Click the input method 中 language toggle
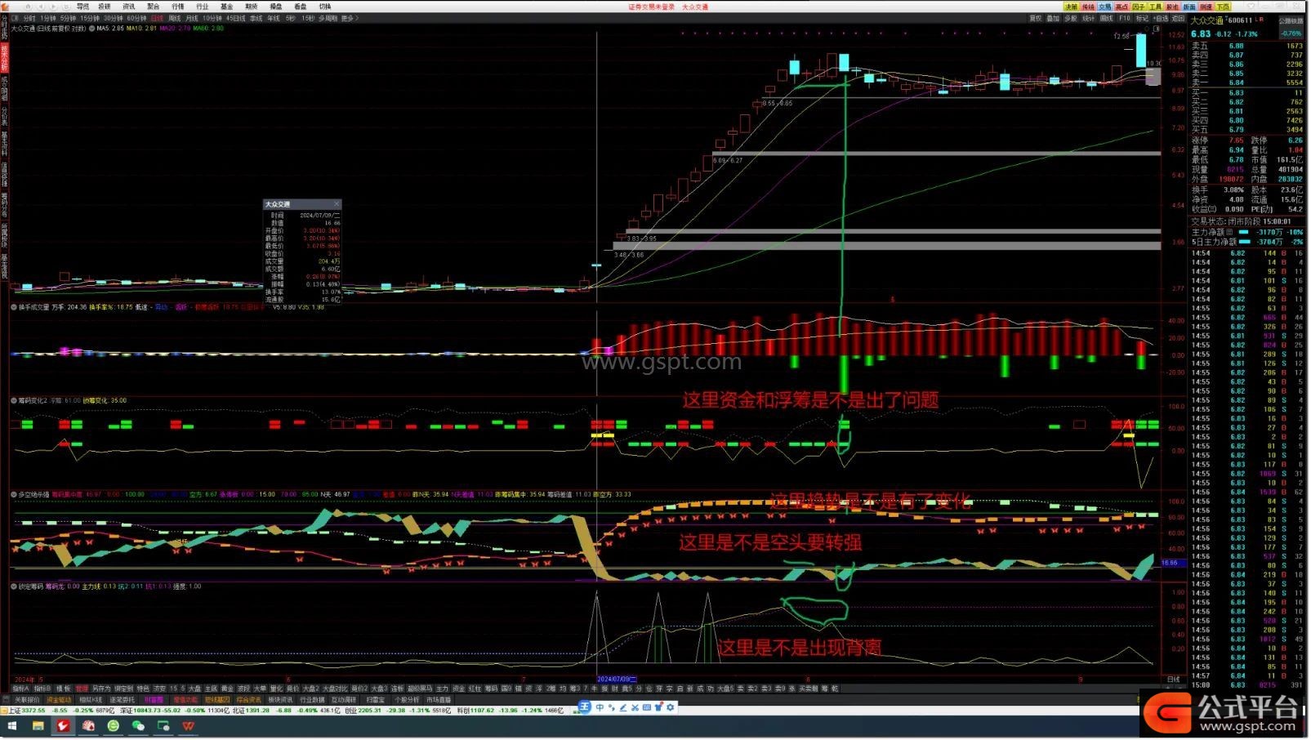The width and height of the screenshot is (1311, 740). (600, 707)
